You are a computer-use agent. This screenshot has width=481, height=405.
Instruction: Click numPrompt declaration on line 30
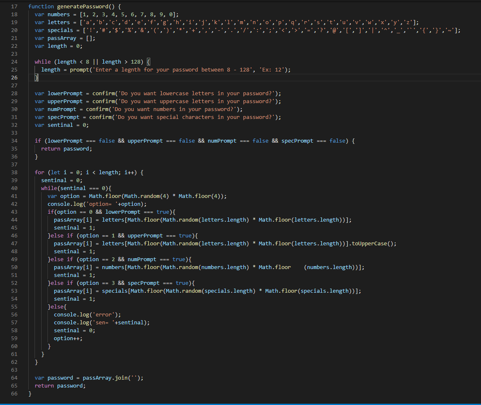[x=62, y=109]
